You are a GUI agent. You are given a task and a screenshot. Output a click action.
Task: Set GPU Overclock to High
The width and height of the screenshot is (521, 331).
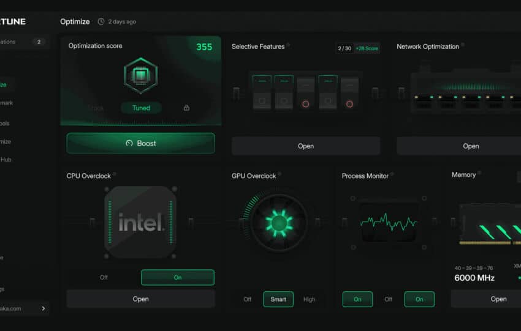(309, 299)
